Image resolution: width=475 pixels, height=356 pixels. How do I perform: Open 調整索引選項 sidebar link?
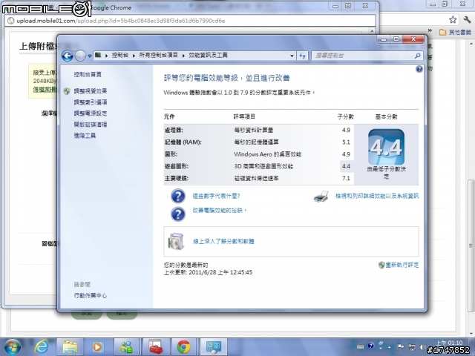[91, 102]
